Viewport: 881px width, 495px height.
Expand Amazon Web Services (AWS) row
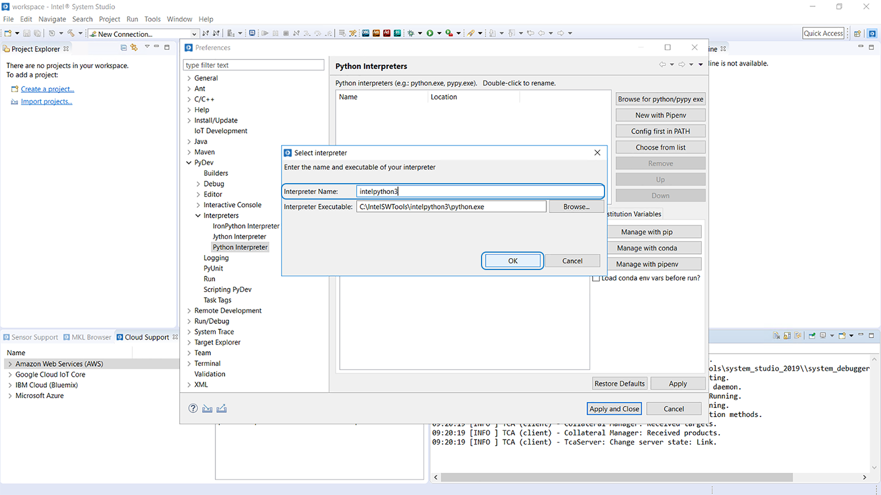point(10,364)
